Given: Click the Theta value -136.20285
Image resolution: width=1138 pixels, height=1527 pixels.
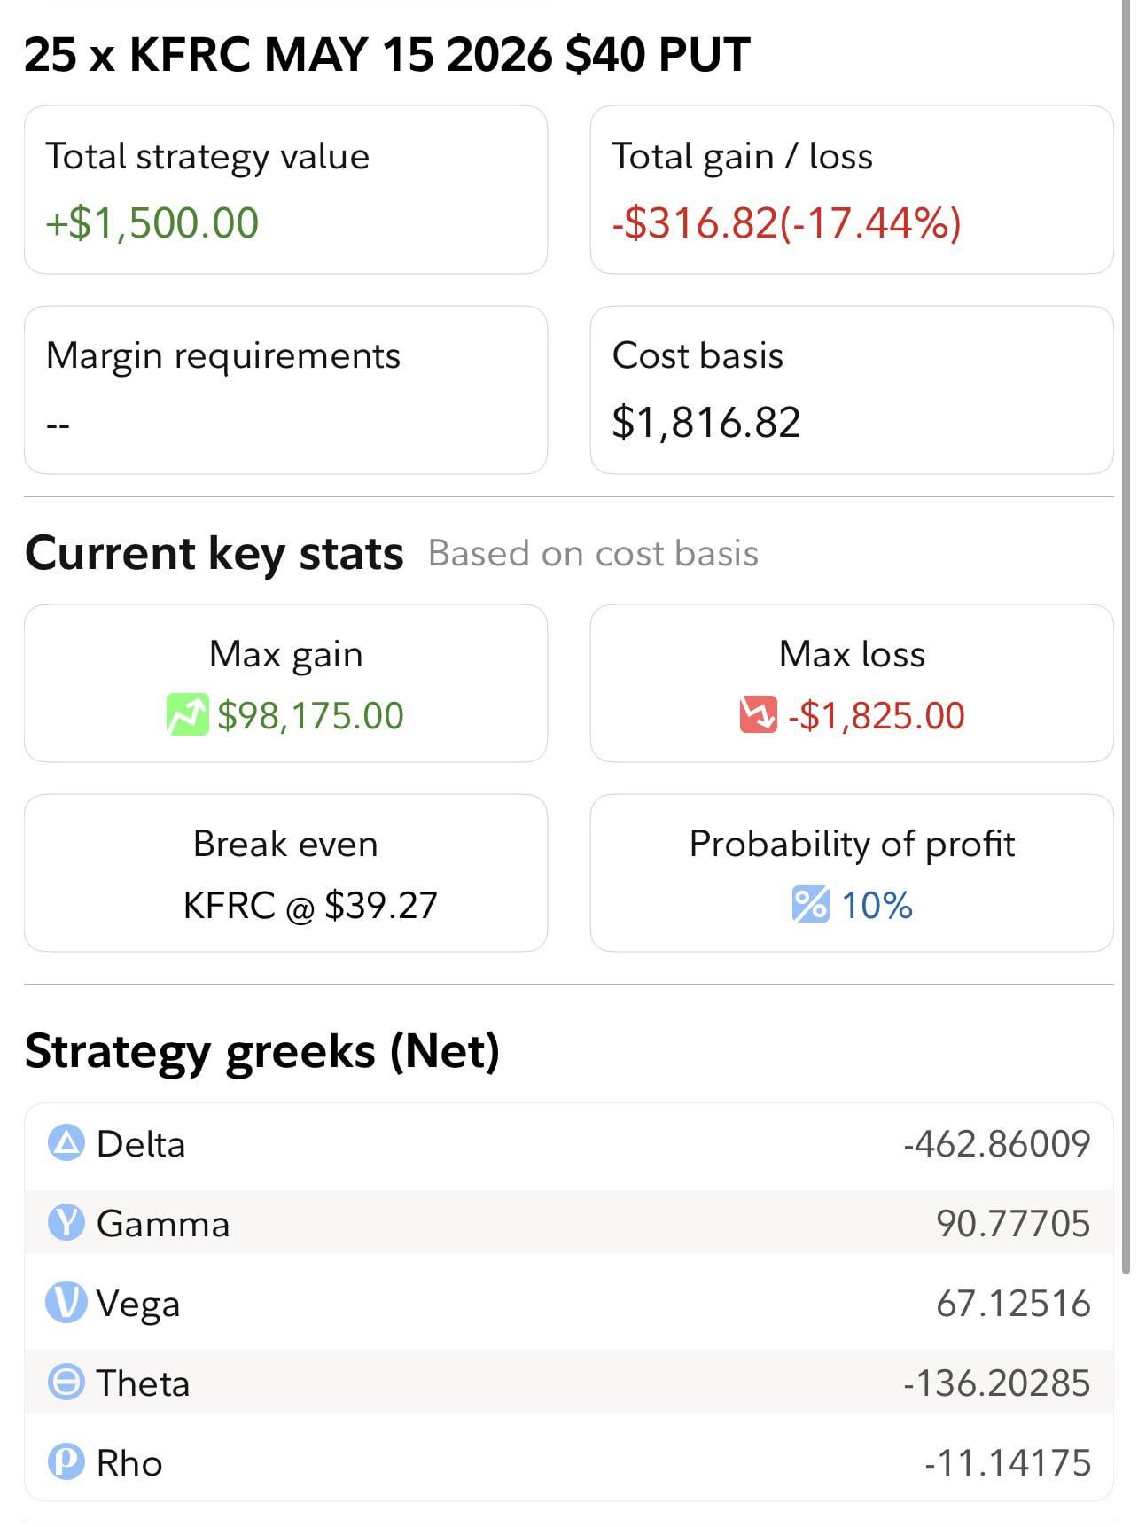Looking at the screenshot, I should [x=996, y=1383].
